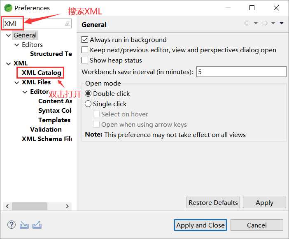
Task: Clear the filter text with the eraser icon
Action: (x=68, y=23)
